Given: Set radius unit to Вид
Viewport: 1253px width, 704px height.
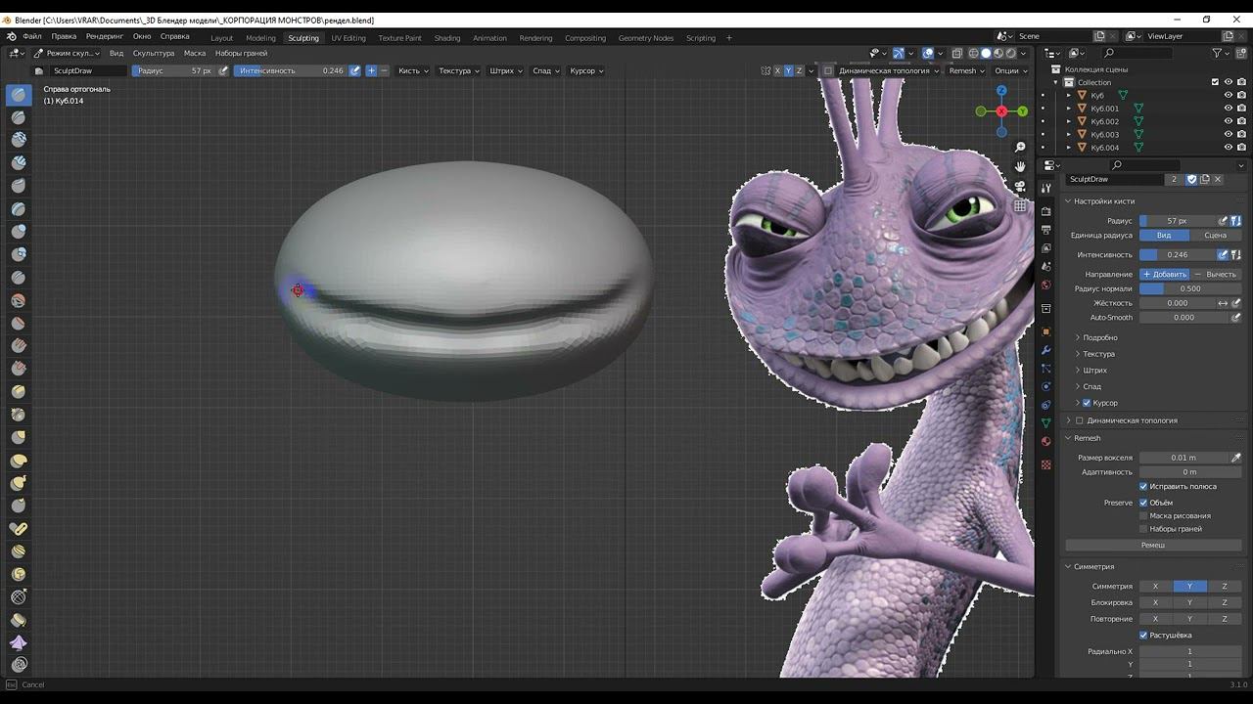Looking at the screenshot, I should pos(1164,235).
